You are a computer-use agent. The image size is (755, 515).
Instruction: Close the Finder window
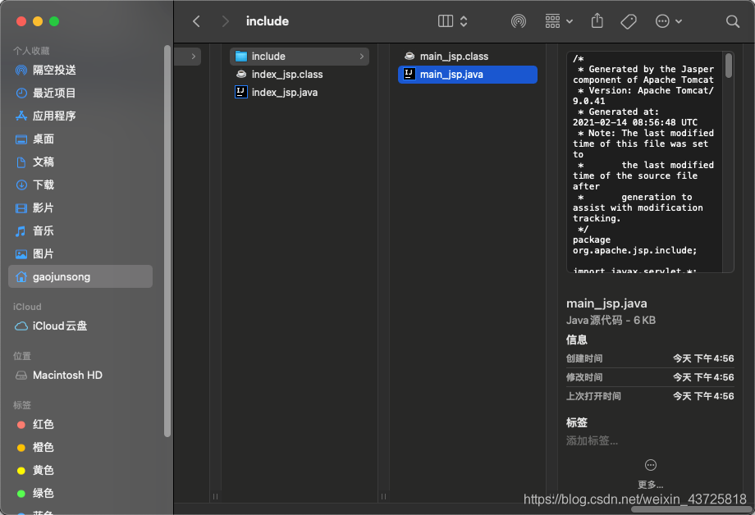(21, 21)
